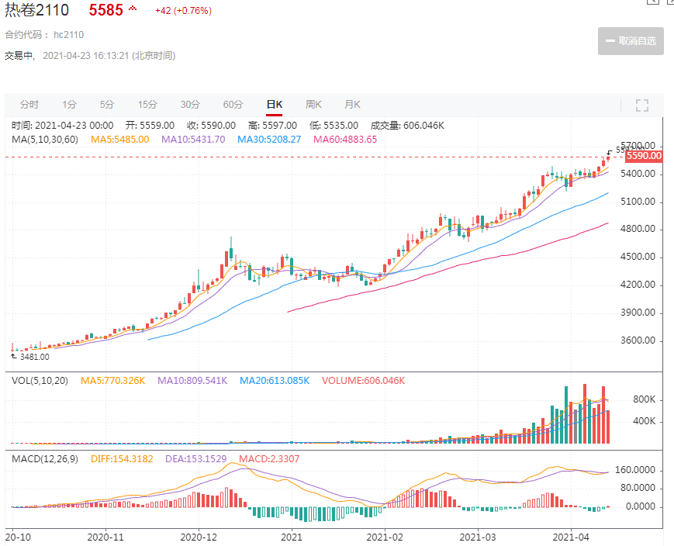Viewport: 674px width, 546px height.
Task: Switch to the 60分 interval tab
Action: click(x=233, y=105)
